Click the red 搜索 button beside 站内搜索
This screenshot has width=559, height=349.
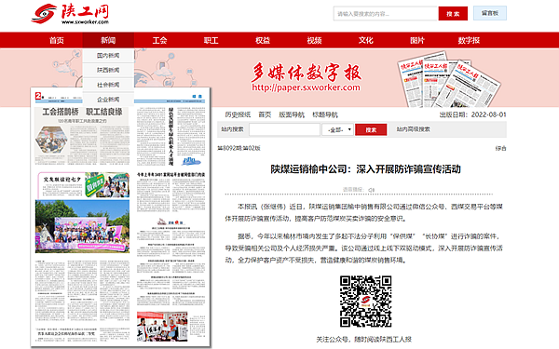click(371, 129)
